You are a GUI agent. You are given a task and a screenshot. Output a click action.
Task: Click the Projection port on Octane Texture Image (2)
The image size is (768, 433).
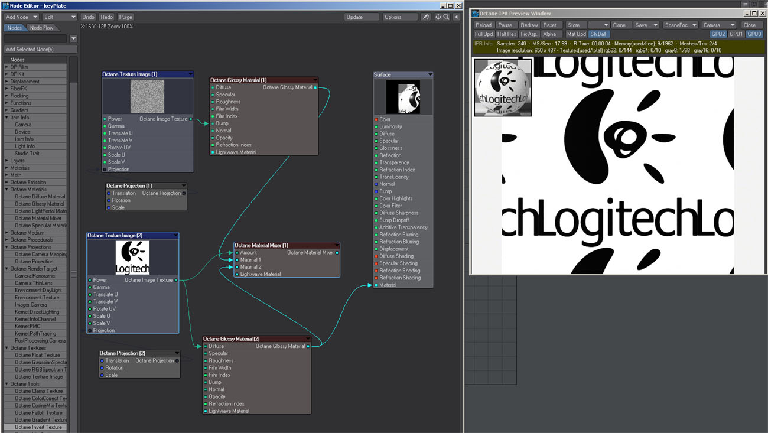(x=90, y=331)
